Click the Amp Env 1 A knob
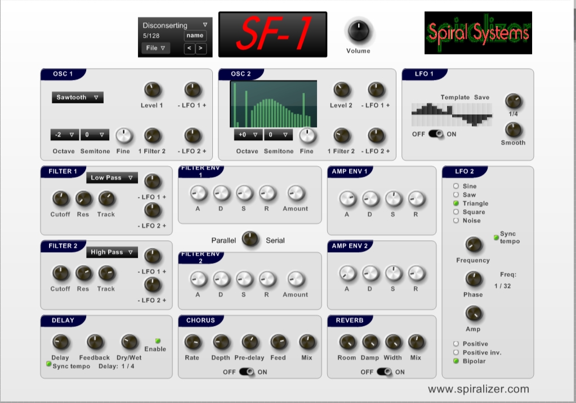576x403 pixels. [x=347, y=199]
